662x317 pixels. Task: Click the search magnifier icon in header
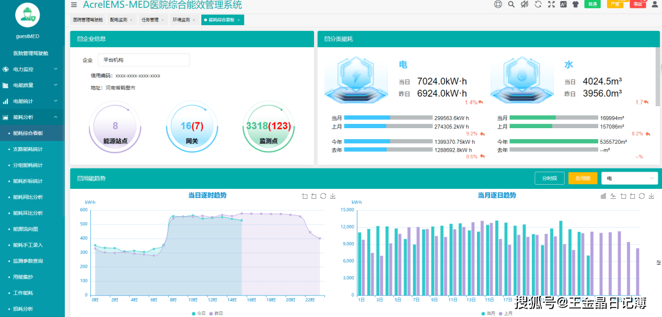tap(511, 4)
